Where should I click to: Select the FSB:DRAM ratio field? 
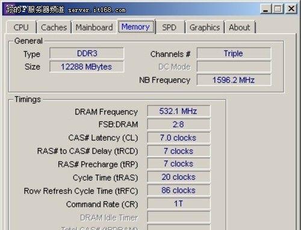179,124
